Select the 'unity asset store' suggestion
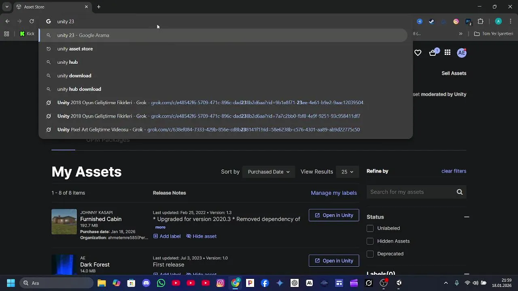The image size is (518, 291). click(x=223, y=49)
